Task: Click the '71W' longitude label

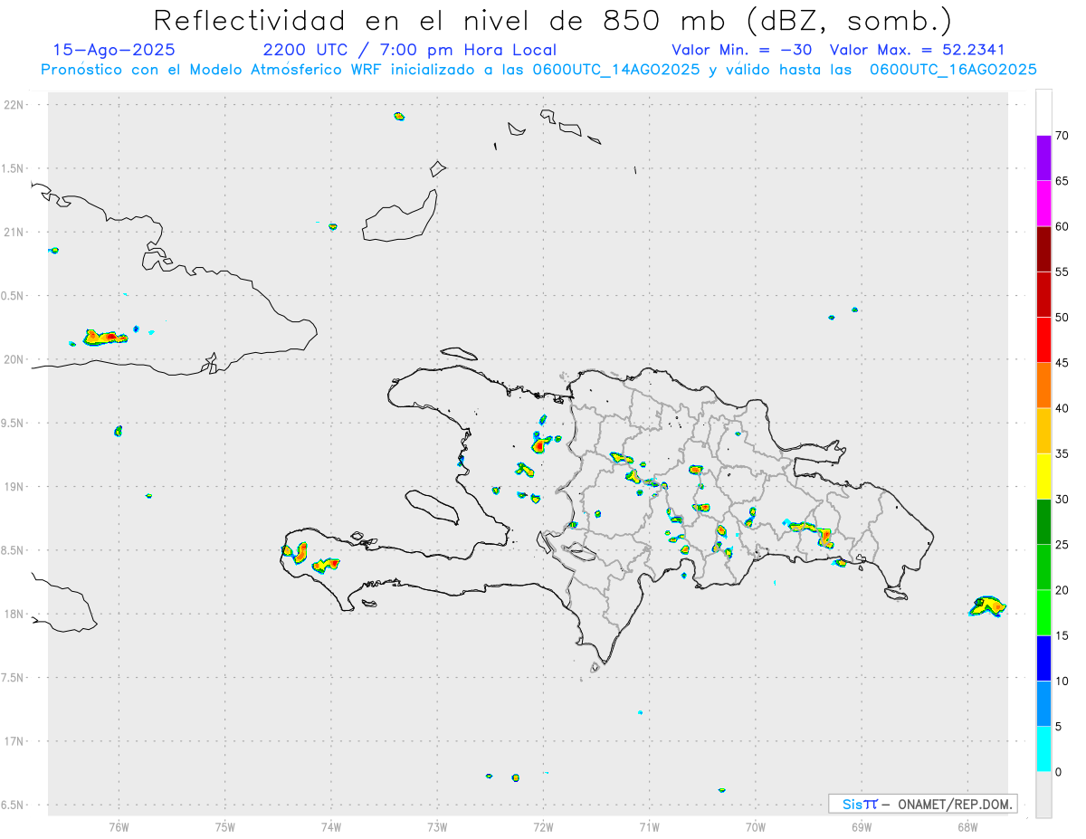Action: click(649, 826)
